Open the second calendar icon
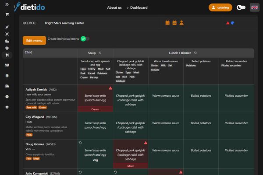The width and height of the screenshot is (263, 175). coord(174,23)
